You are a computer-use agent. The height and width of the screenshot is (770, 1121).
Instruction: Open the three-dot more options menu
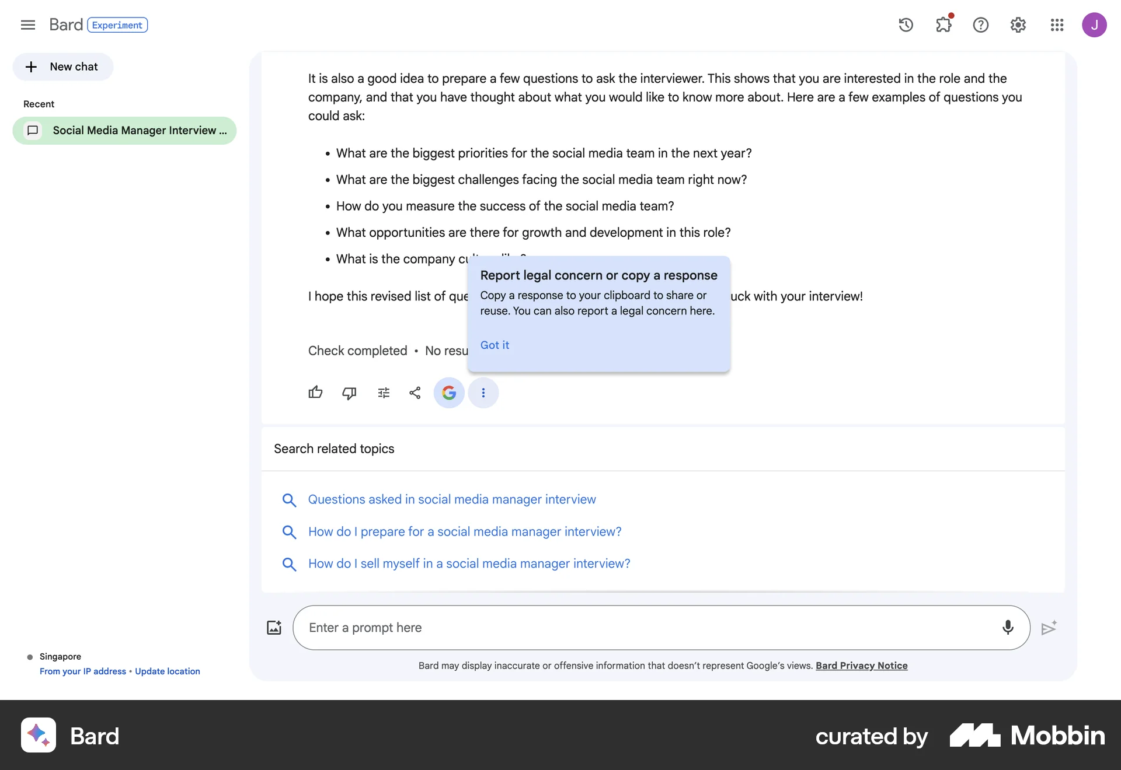(483, 393)
